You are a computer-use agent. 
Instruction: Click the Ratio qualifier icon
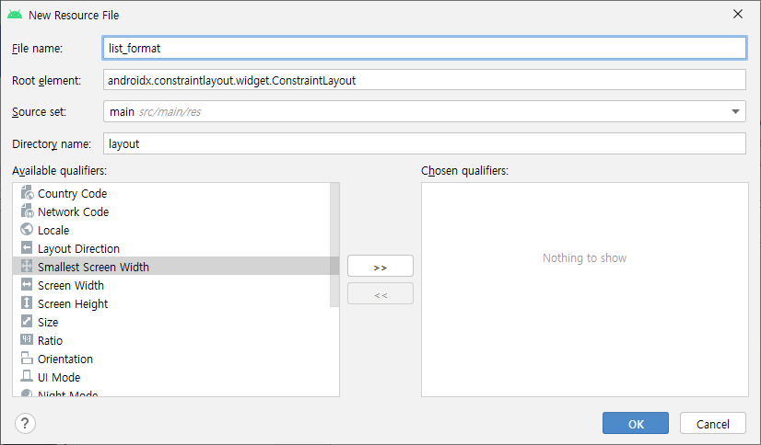[28, 340]
